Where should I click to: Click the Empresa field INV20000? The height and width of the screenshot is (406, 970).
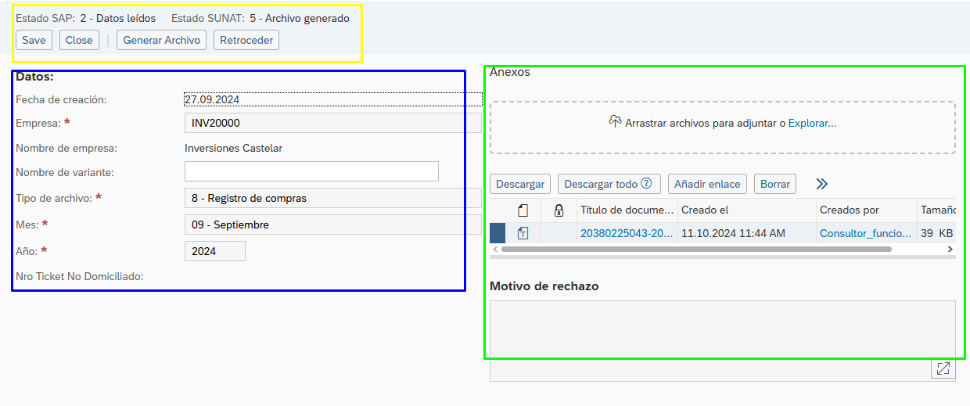(332, 123)
